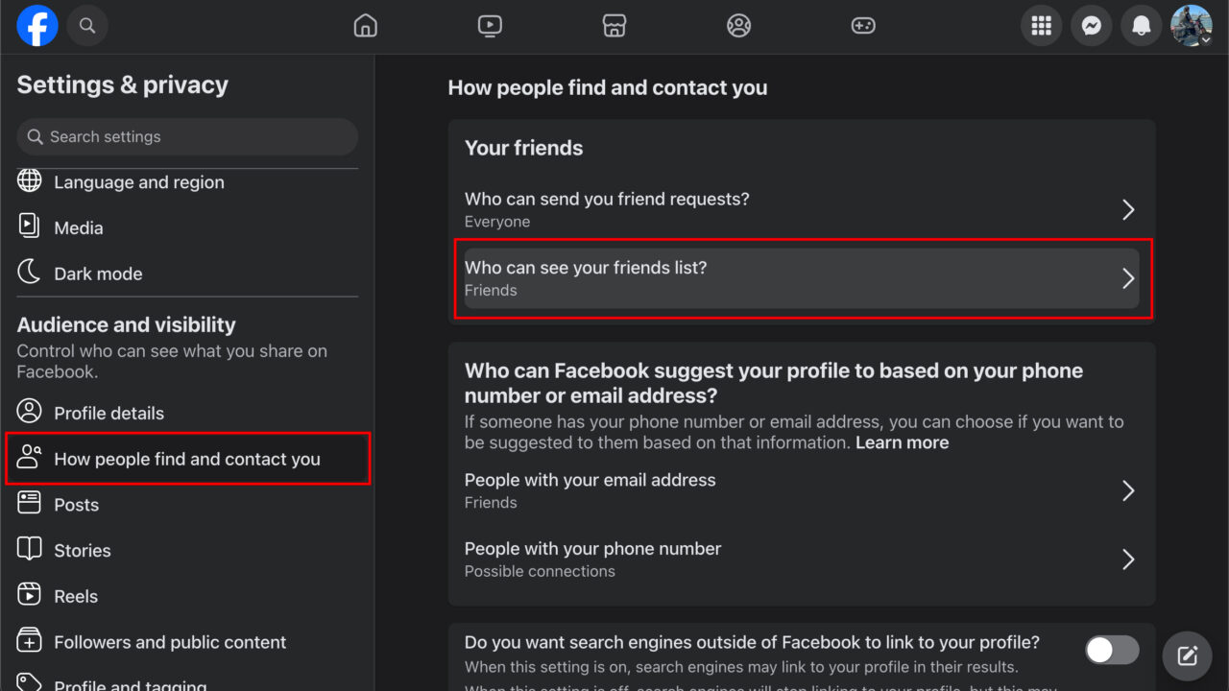Open the Facebook home feed icon
1229x691 pixels.
pyautogui.click(x=365, y=26)
